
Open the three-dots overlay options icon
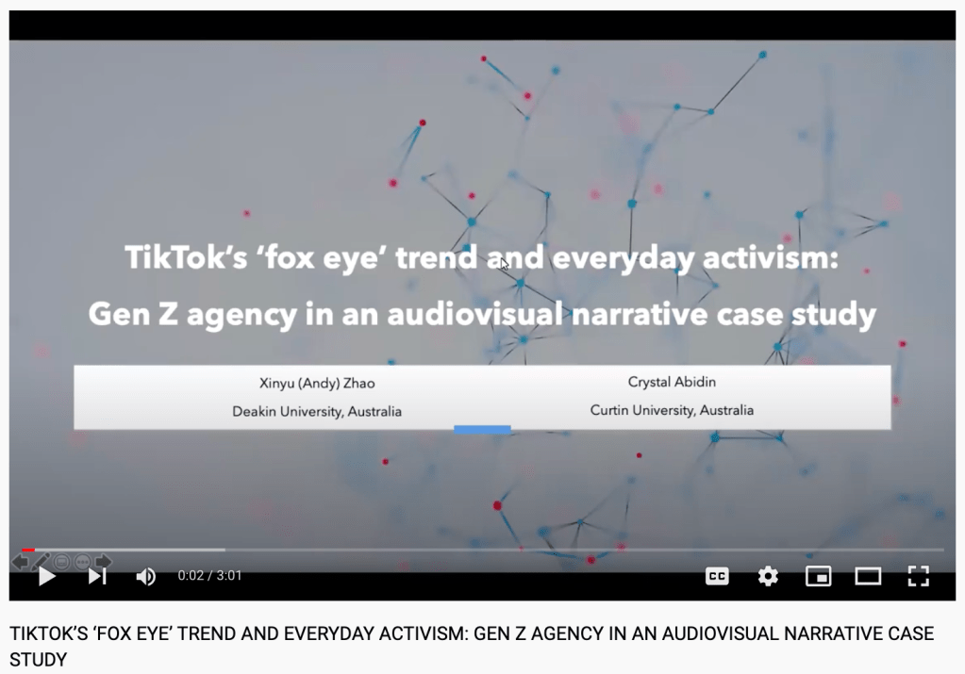point(82,562)
